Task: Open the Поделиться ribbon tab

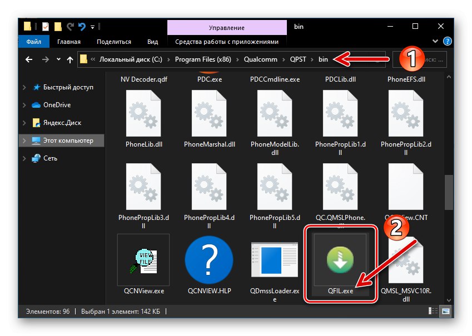Action: (x=114, y=42)
